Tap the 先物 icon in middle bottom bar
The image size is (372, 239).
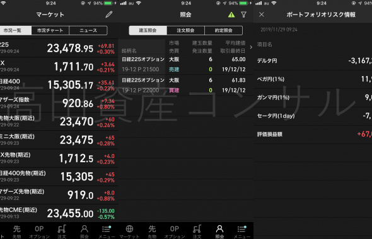152,231
